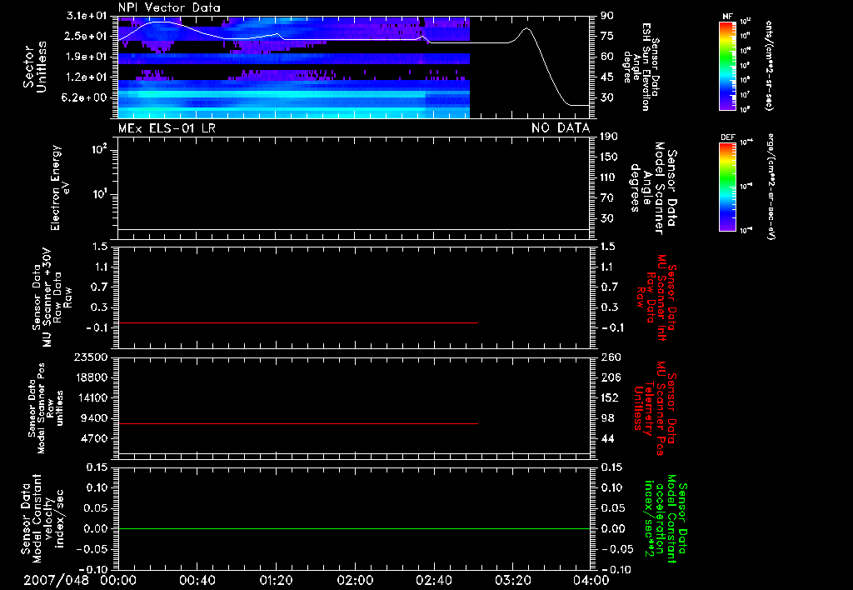Click the 206 telemetry tick value

click(x=611, y=377)
